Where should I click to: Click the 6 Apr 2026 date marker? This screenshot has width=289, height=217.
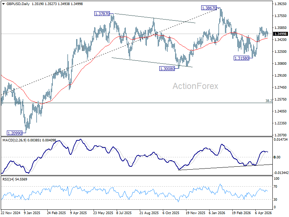click(x=263, y=213)
